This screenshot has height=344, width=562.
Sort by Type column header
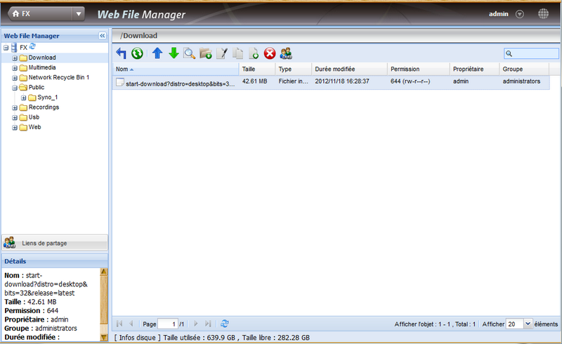pos(294,70)
